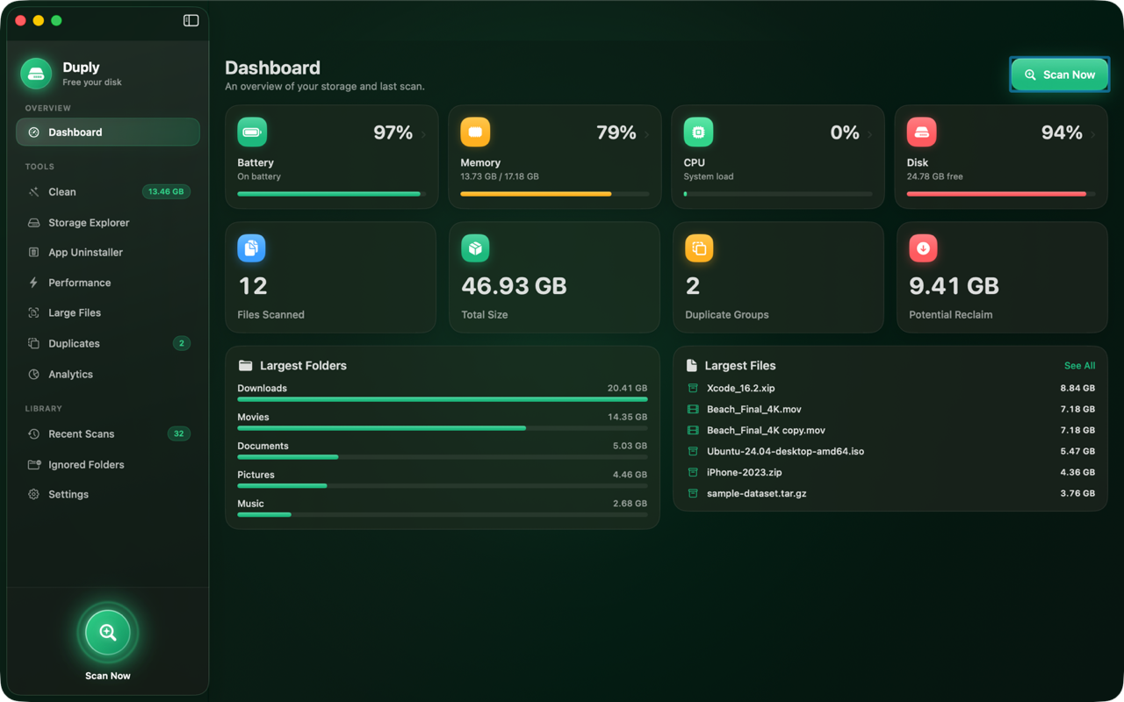
Task: Click the See All link
Action: click(1079, 366)
